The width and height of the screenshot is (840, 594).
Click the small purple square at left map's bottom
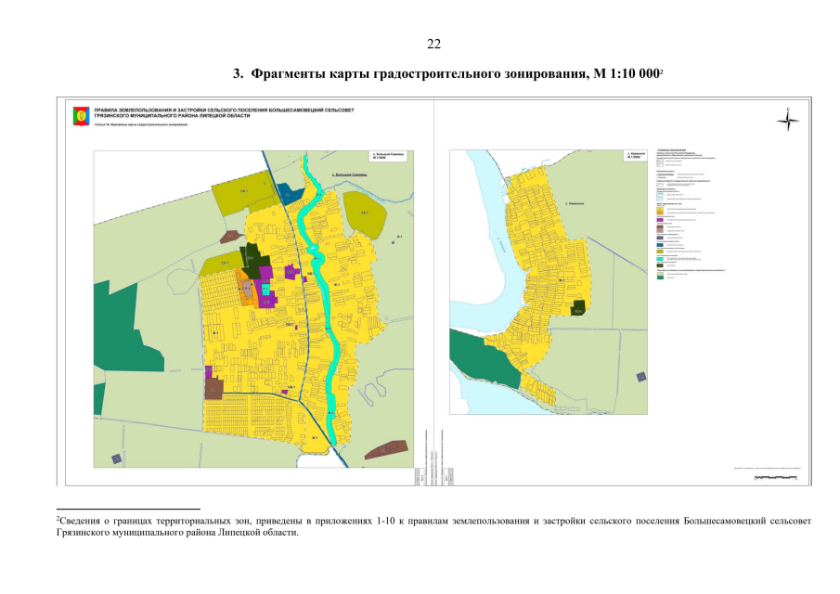116,458
